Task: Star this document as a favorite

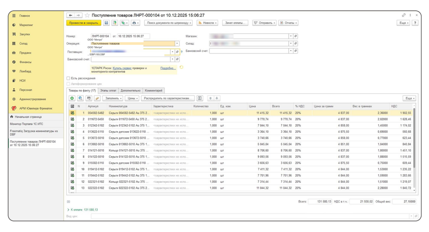Action: (88, 15)
